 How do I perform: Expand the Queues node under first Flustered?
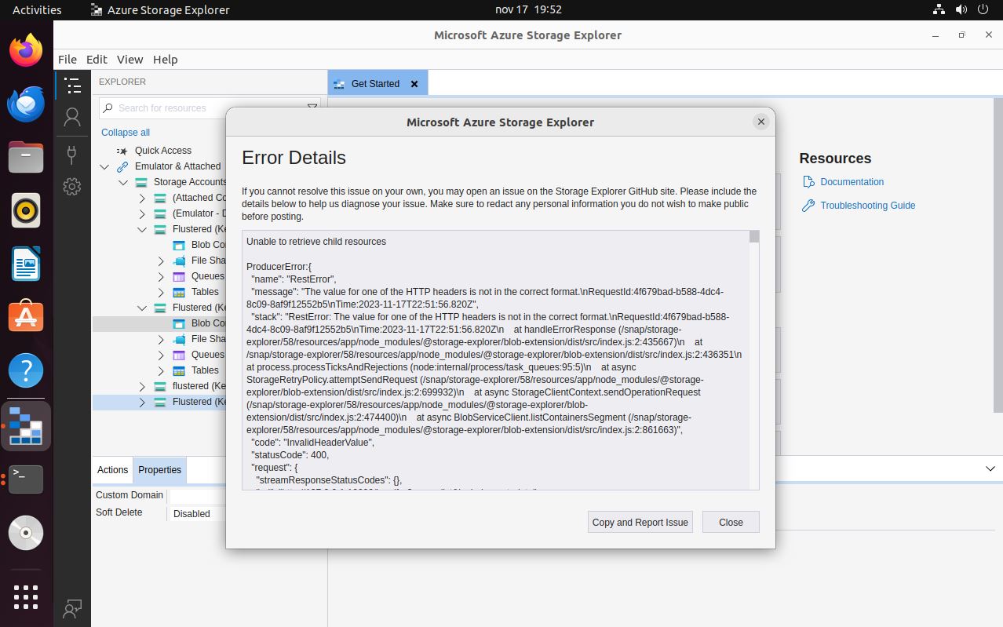[161, 276]
